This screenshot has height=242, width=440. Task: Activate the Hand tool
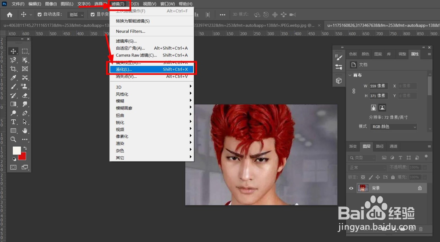25,130
